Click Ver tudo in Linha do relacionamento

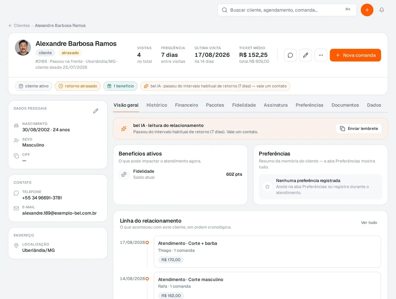pos(369,223)
